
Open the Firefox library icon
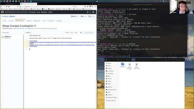coord(85,7)
